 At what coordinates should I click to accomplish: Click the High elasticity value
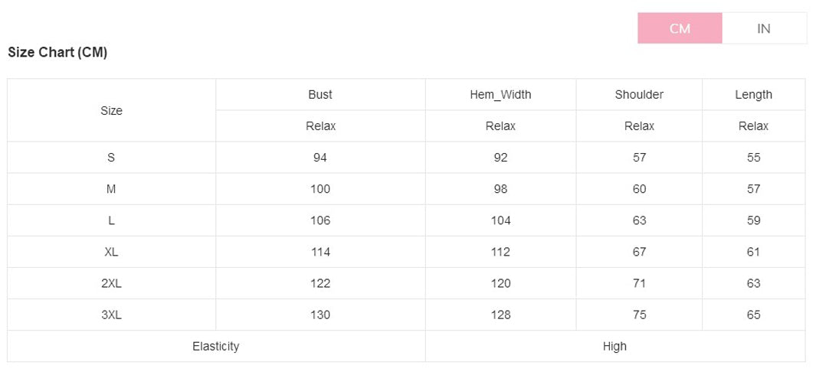[x=614, y=347]
